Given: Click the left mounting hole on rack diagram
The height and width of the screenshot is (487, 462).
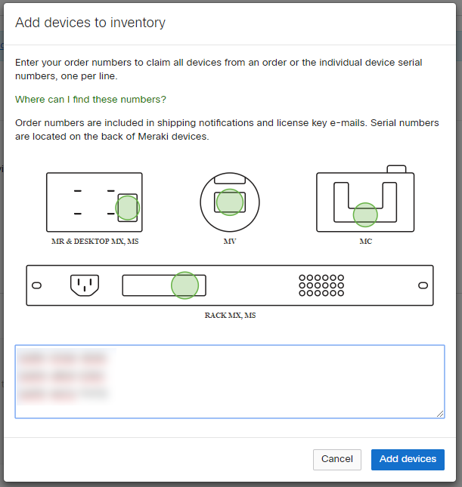Looking at the screenshot, I should coord(36,285).
